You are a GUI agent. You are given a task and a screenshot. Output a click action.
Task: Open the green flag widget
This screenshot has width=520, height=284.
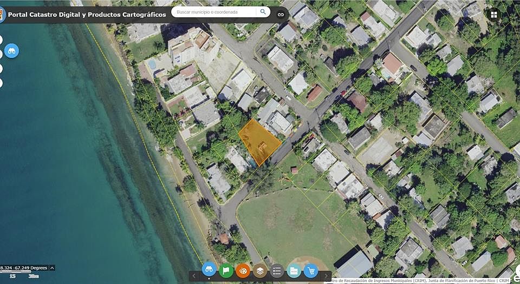[226, 269]
